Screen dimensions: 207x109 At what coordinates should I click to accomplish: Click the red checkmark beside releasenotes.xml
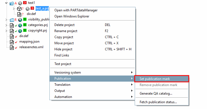[x=16, y=48]
